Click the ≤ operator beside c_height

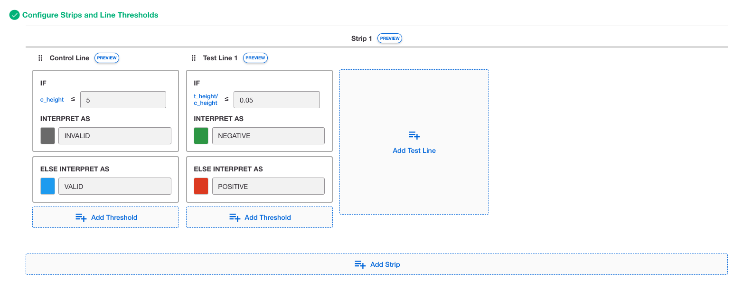coord(73,99)
